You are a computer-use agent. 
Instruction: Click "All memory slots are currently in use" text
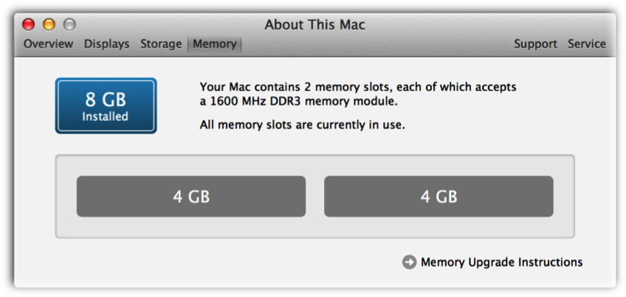click(302, 125)
